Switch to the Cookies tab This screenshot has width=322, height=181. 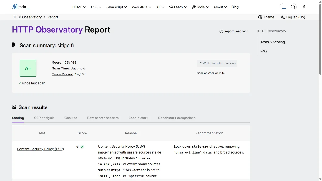[71, 118]
